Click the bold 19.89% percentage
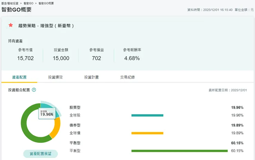255x160 pixels. pyautogui.click(x=237, y=125)
